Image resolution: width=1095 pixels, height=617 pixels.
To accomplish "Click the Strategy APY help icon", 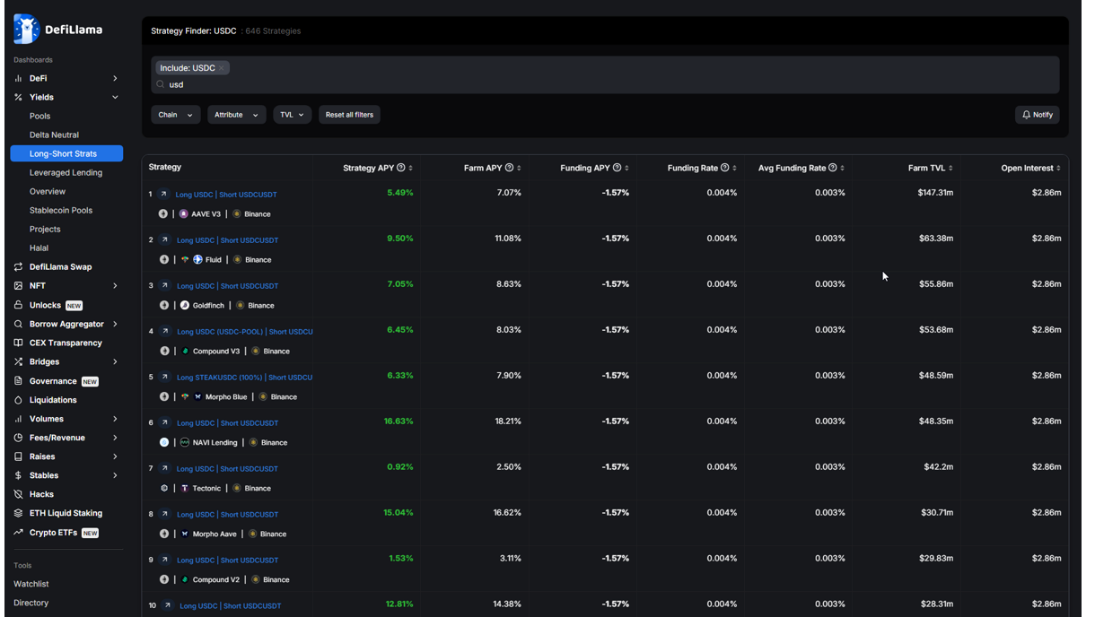I will [x=401, y=168].
